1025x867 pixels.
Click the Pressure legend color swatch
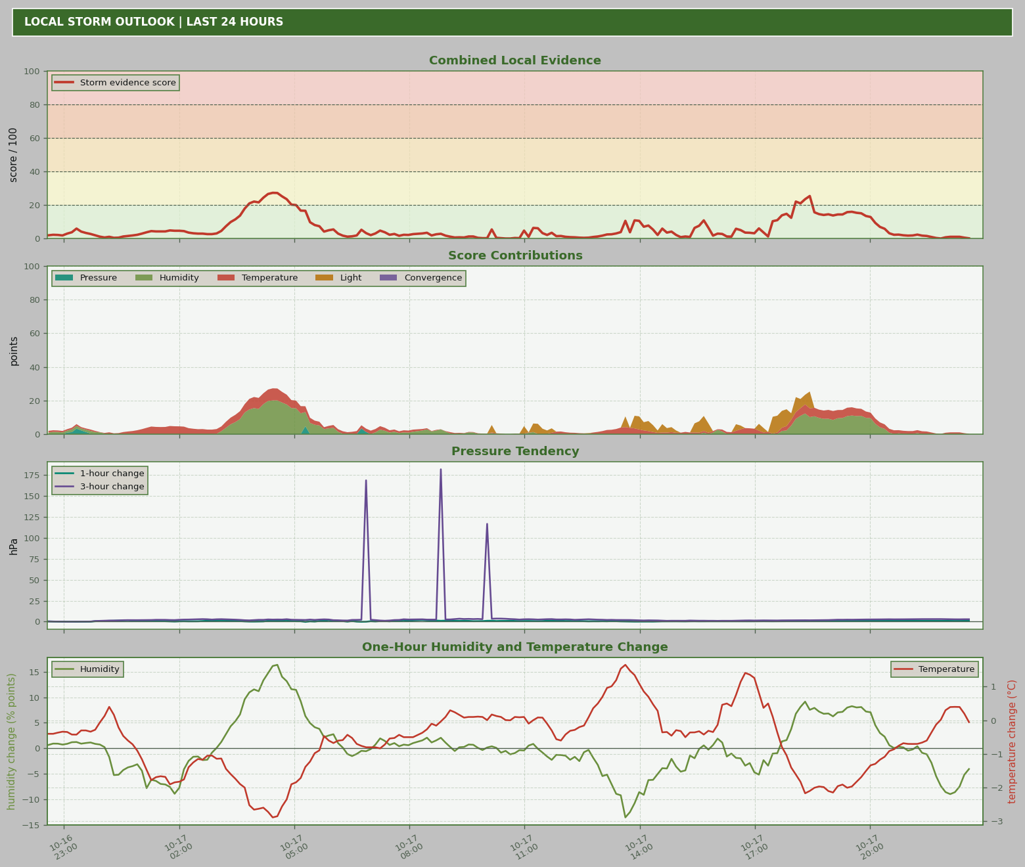pyautogui.click(x=64, y=278)
